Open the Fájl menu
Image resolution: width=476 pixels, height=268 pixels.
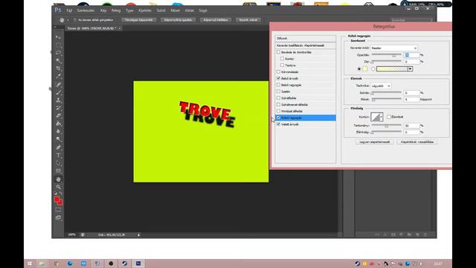(x=69, y=10)
